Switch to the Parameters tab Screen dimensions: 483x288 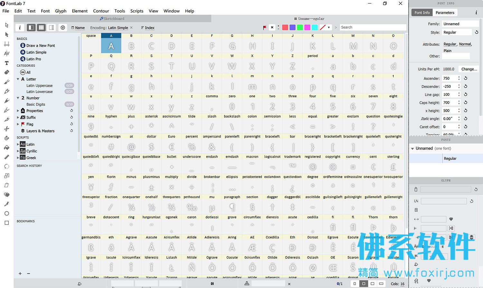click(x=445, y=13)
